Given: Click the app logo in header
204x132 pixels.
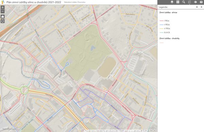Looking at the screenshot, I should [x=3, y=2].
